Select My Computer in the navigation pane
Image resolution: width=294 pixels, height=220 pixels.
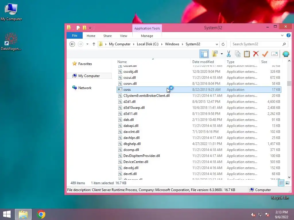(89, 76)
